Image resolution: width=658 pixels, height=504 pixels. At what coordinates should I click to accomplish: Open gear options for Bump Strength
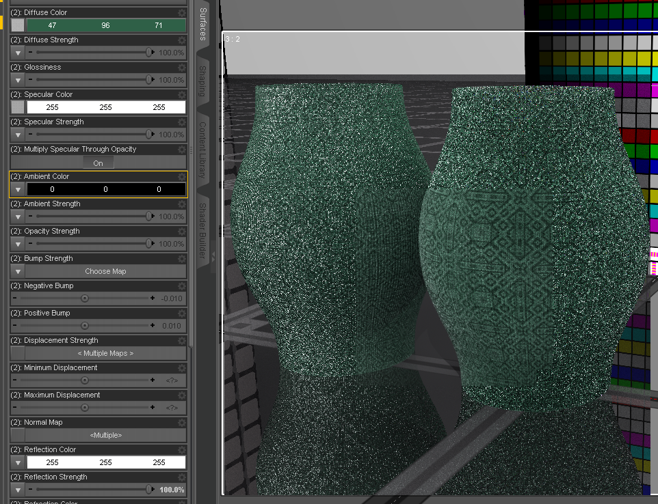tap(182, 259)
